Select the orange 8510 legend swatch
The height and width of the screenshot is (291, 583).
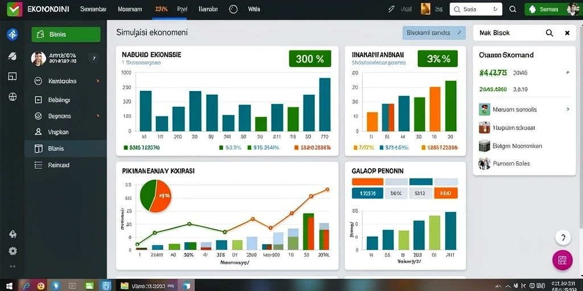click(x=445, y=193)
